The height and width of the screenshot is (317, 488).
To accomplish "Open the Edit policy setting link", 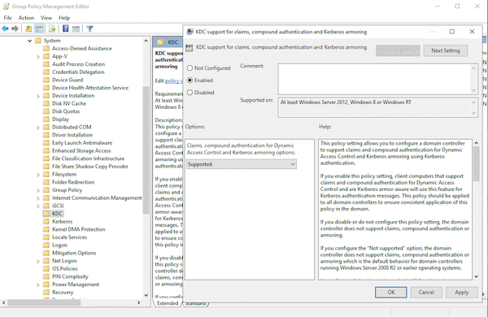I will (x=174, y=81).
